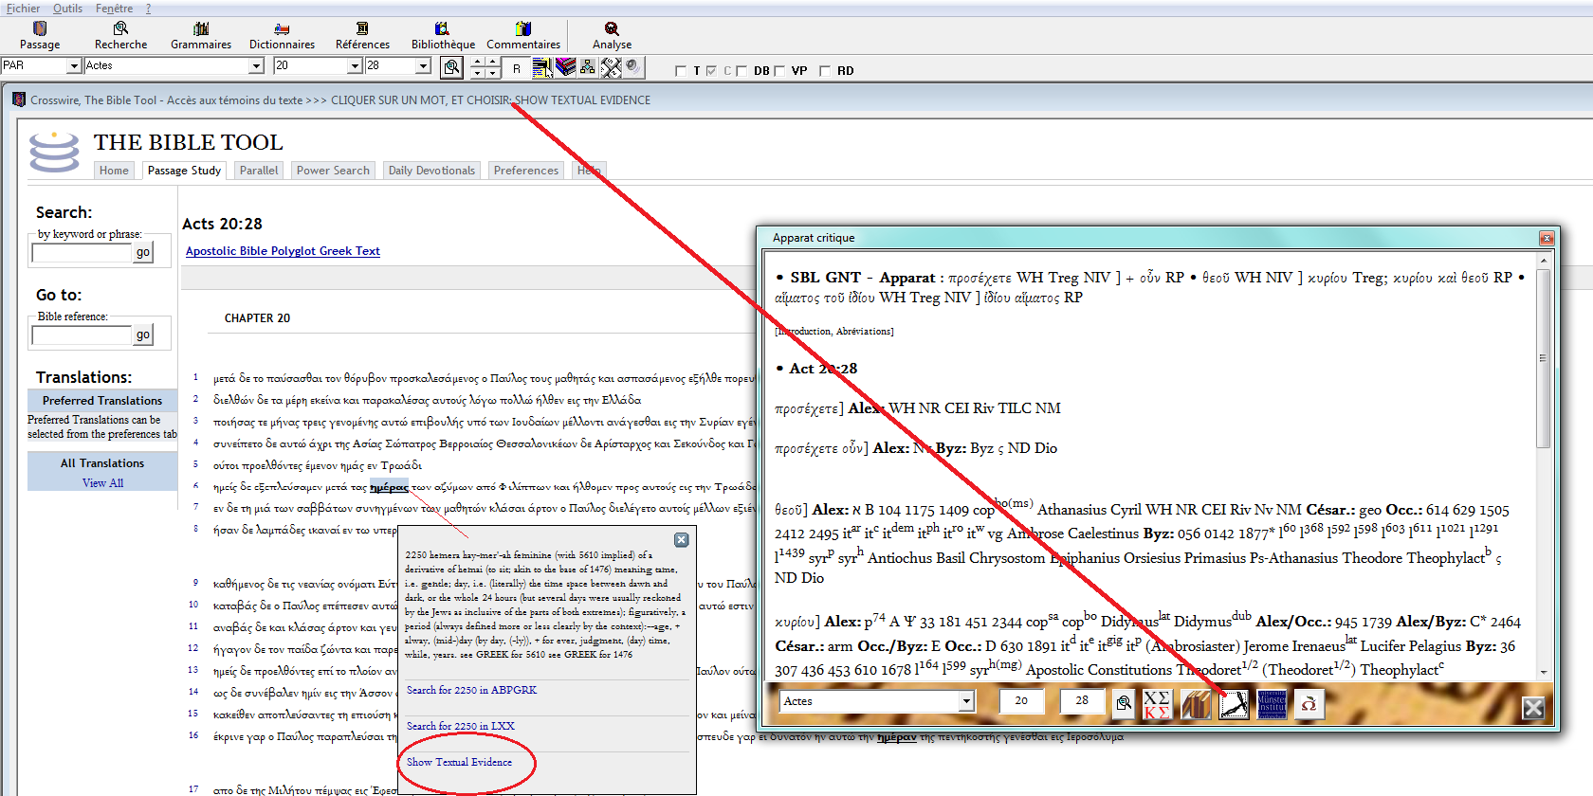The height and width of the screenshot is (796, 1593).
Task: Click the chapter 20 field in Apparat critique
Action: [x=1021, y=701]
